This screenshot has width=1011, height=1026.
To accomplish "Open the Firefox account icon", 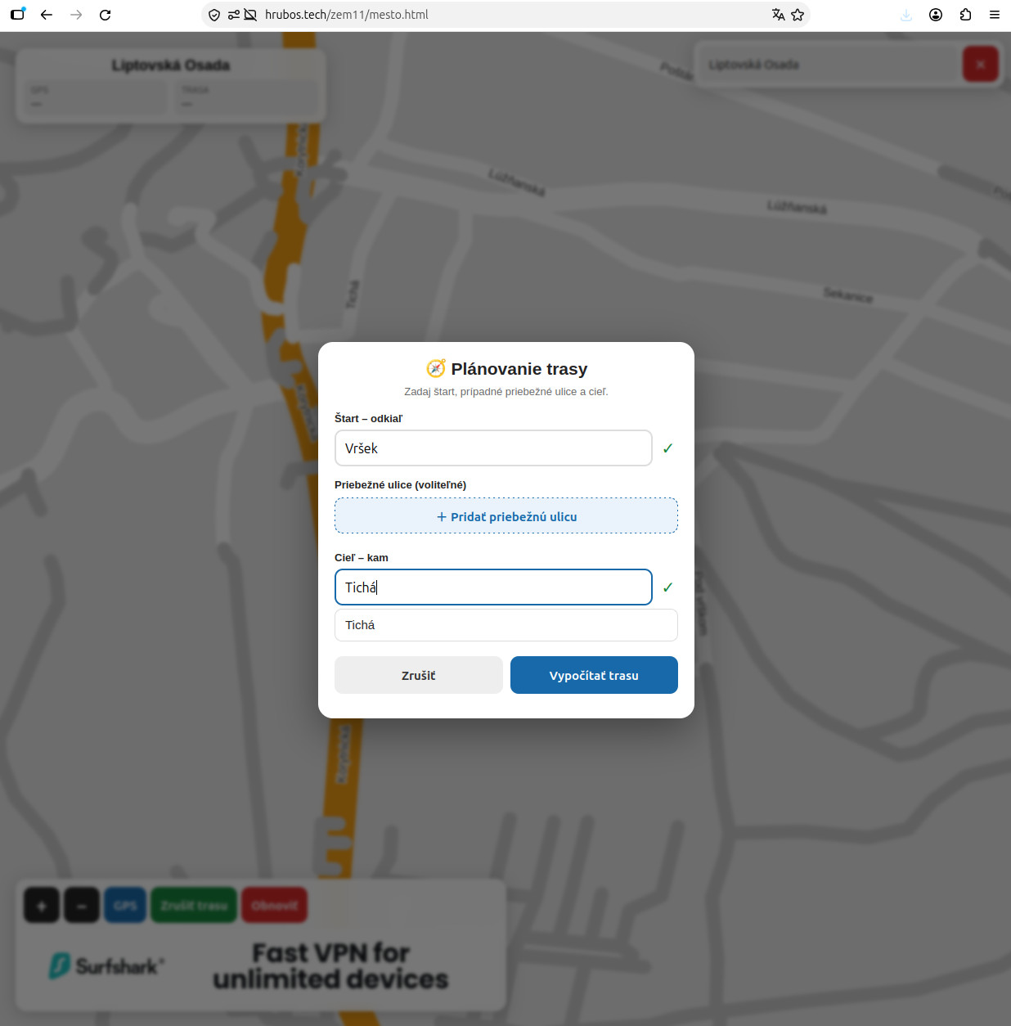I will point(936,15).
